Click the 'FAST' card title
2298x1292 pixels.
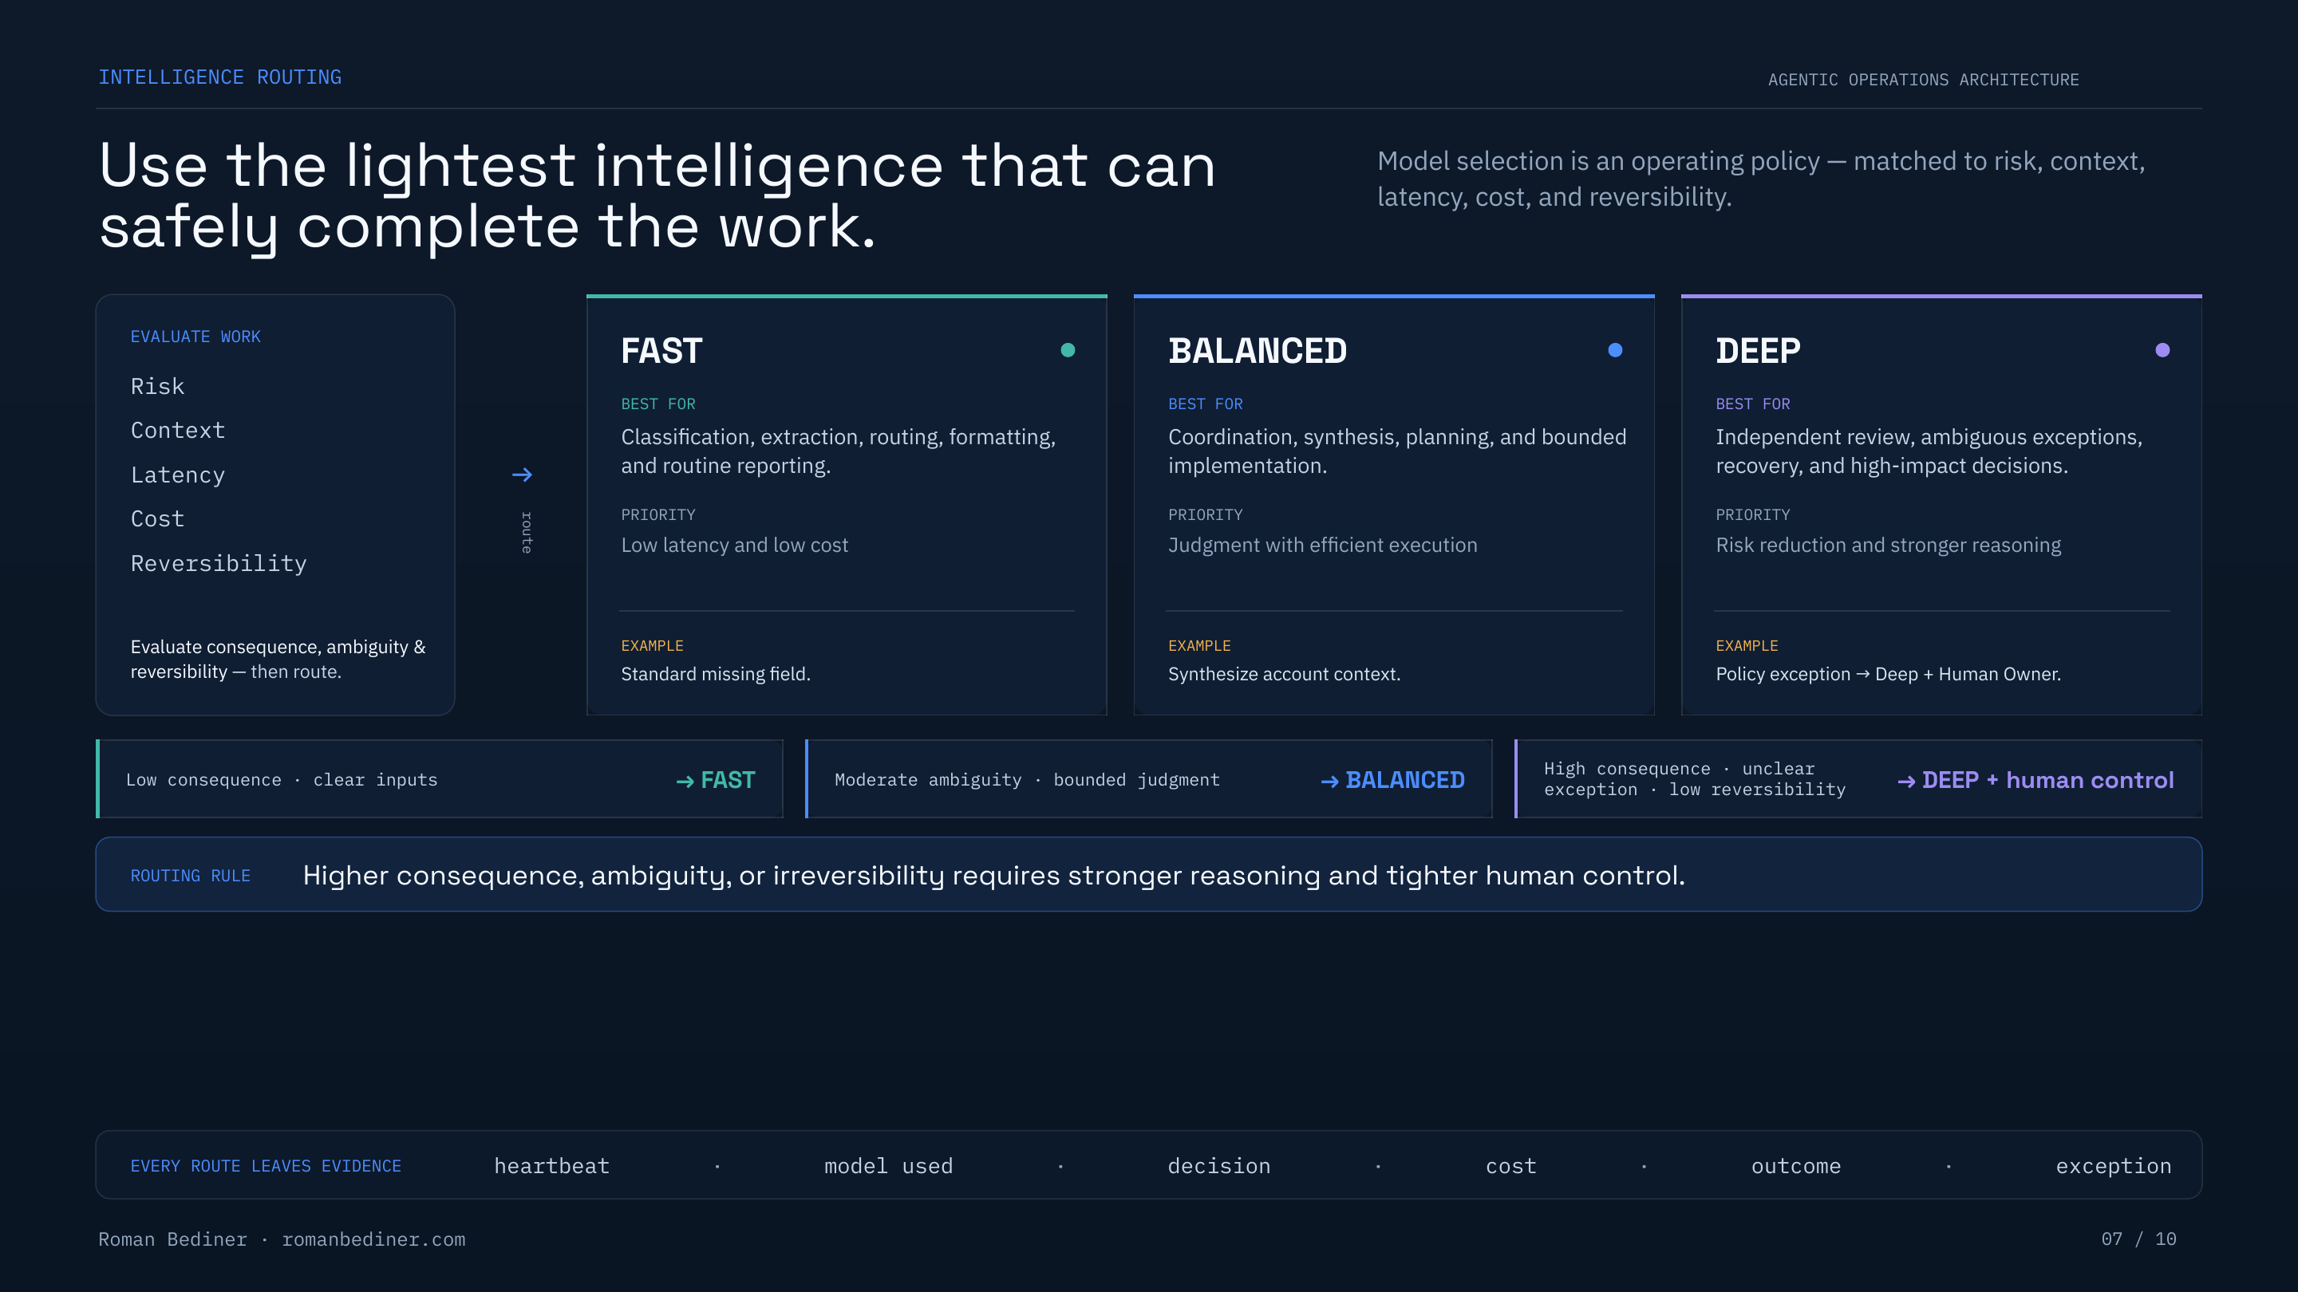(x=662, y=350)
